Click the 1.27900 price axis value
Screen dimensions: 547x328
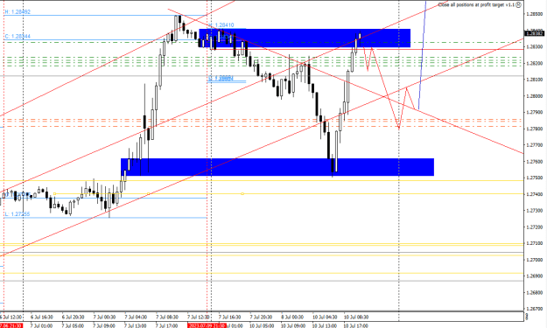[x=535, y=112]
